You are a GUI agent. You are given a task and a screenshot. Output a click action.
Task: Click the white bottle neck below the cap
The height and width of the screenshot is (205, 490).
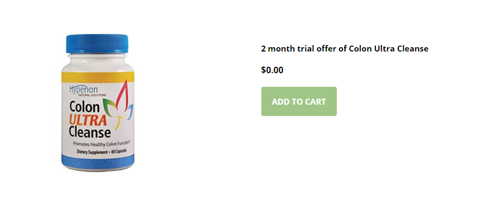[x=97, y=59]
